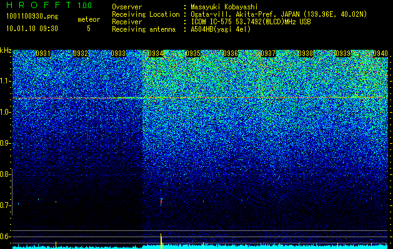Click the 'Receiver' field label
Image resolution: width=393 pixels, height=249 pixels.
click(127, 22)
